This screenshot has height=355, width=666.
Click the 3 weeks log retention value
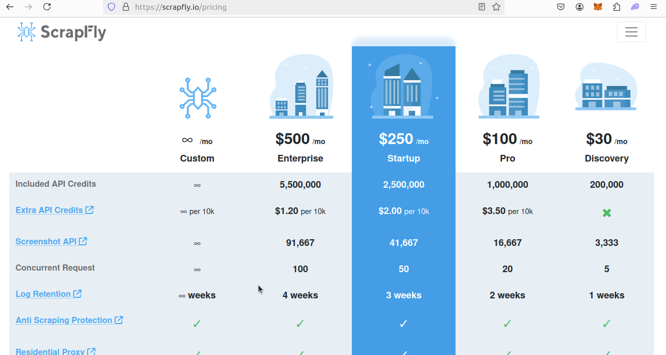coord(404,295)
